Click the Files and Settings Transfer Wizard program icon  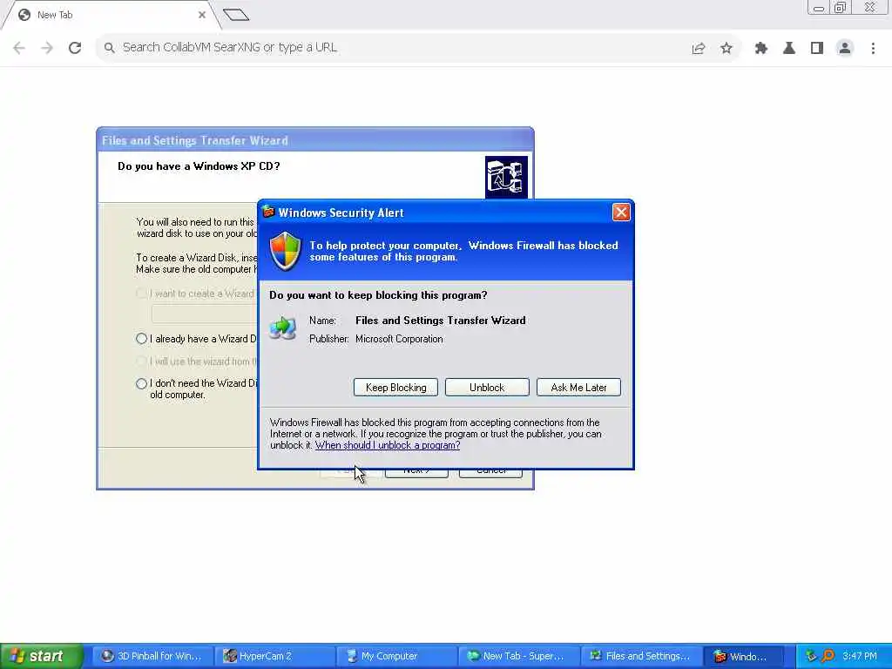(x=283, y=328)
